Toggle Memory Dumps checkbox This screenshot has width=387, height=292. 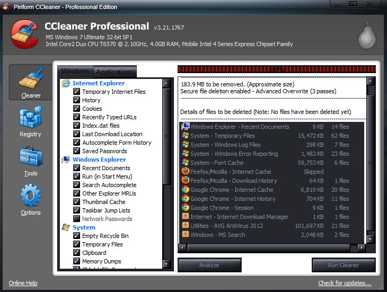(x=76, y=261)
